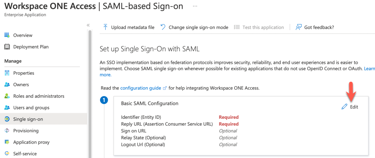Click the Roles and administrators icon
Screen dimensions: 375x158
[7, 96]
